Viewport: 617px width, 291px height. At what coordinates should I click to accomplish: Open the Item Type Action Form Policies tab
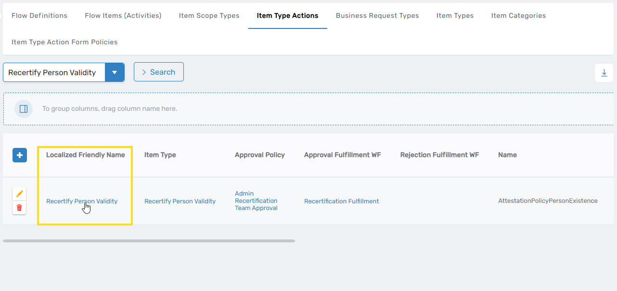(64, 42)
